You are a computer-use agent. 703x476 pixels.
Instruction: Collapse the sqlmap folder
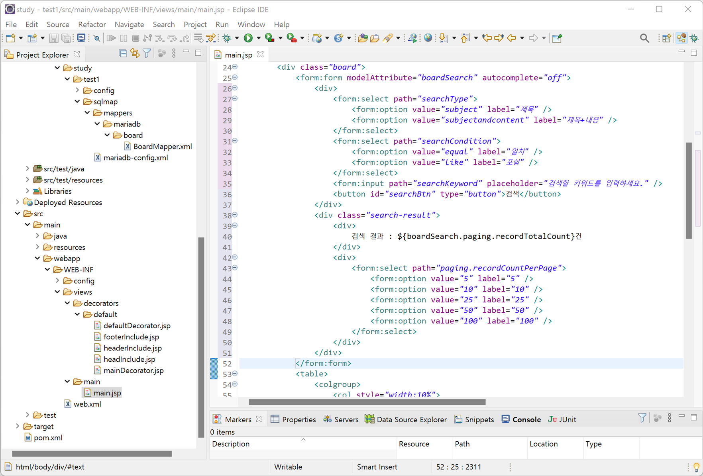(77, 102)
